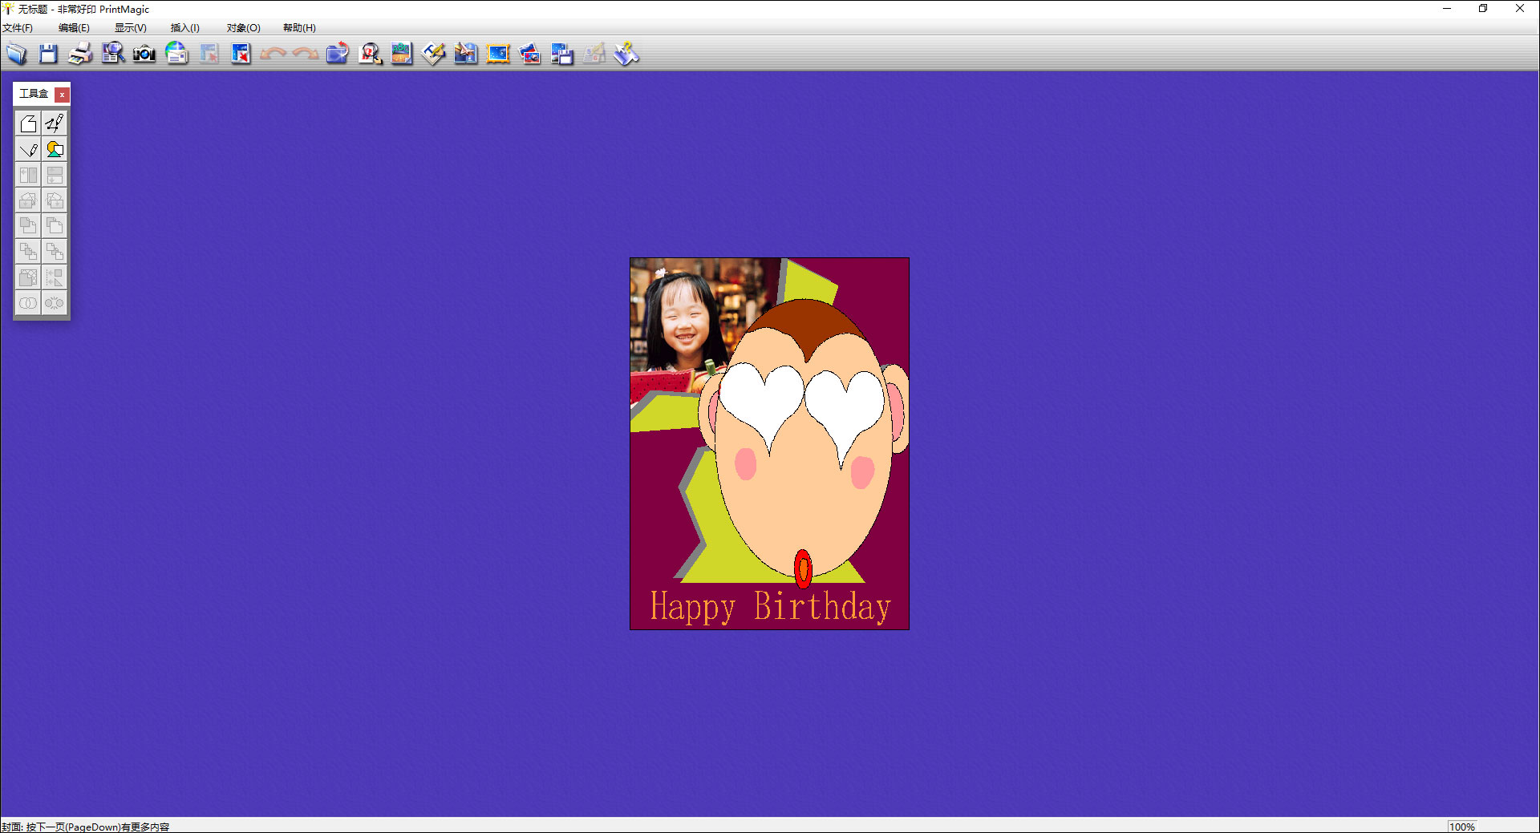This screenshot has height=833, width=1540.
Task: Click the globe email send icon
Action: [x=176, y=54]
